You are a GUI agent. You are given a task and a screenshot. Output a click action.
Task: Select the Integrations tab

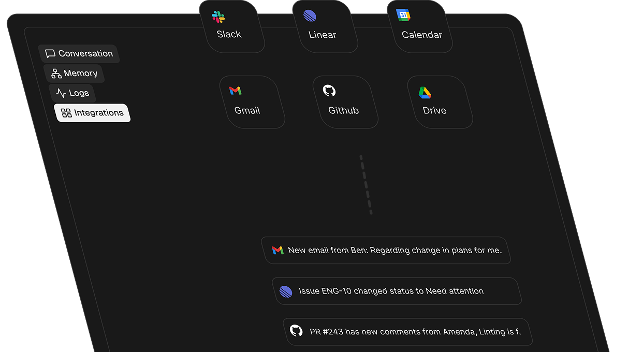point(92,113)
